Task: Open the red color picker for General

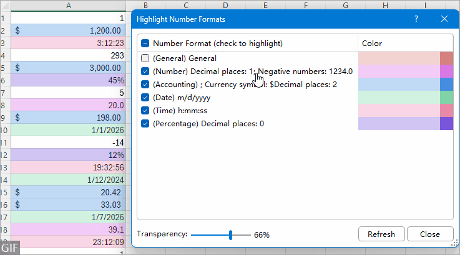Action: 446,58
